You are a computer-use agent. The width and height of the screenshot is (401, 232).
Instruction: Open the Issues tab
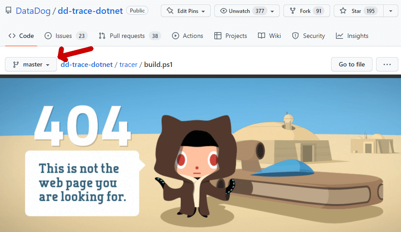coord(66,36)
